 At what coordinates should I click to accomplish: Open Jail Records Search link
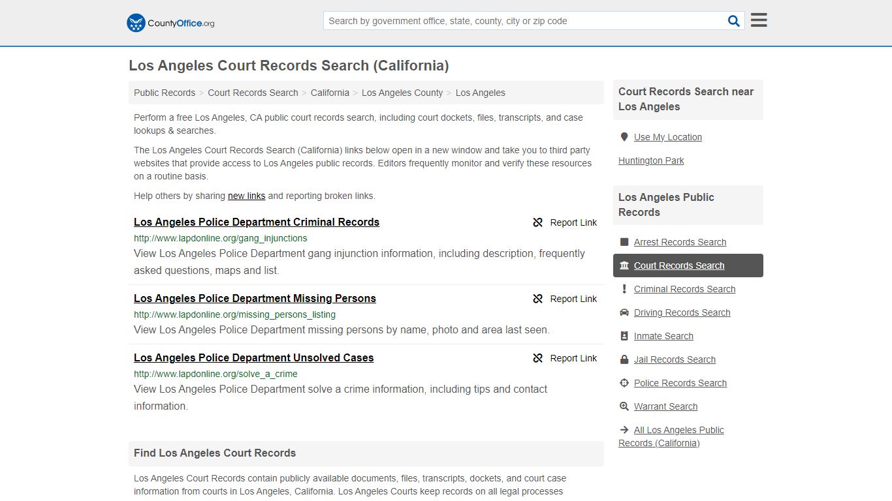tap(675, 359)
